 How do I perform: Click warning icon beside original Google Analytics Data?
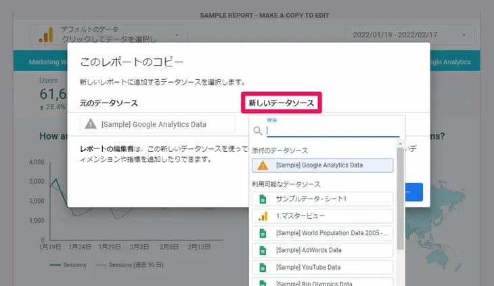pyautogui.click(x=90, y=124)
